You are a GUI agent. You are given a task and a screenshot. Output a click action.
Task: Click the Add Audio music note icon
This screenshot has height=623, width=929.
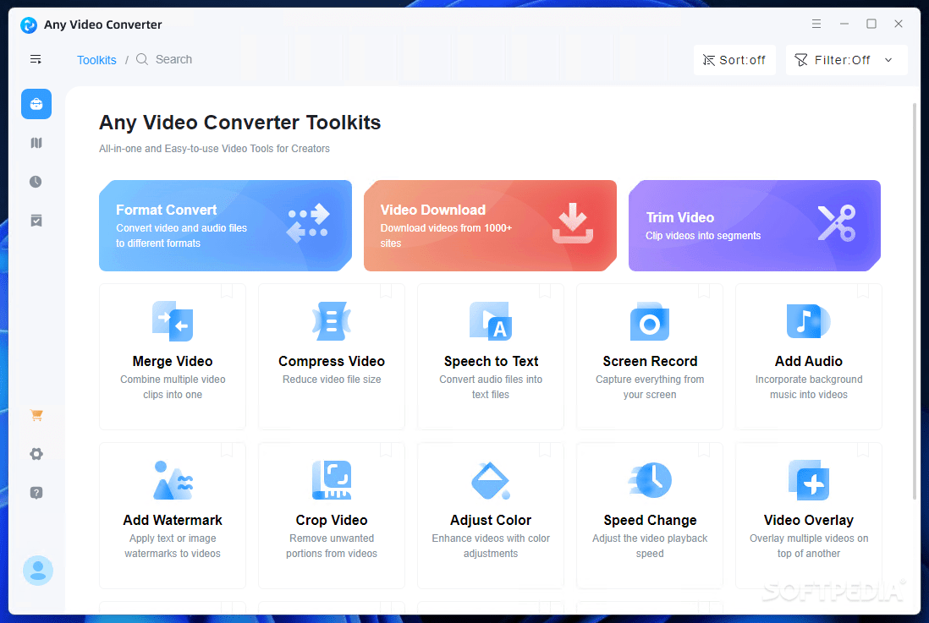coord(809,321)
